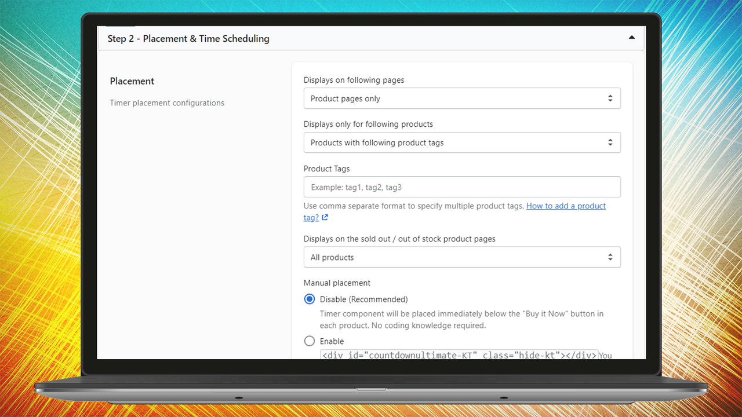Open the 'Displays on following pages' dropdown

(462, 98)
